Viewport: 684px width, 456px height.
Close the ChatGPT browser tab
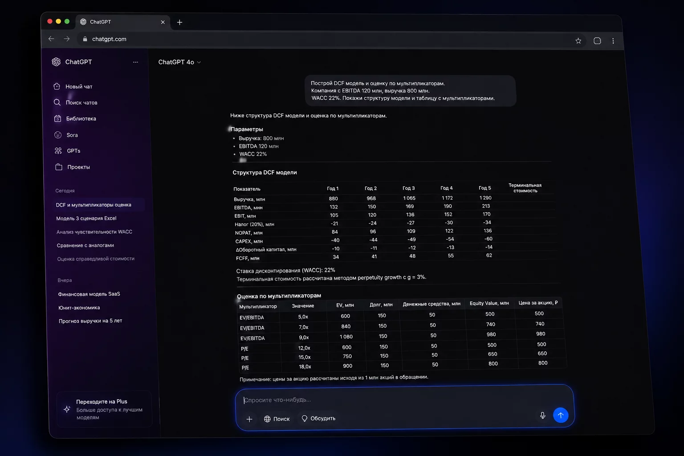point(163,22)
